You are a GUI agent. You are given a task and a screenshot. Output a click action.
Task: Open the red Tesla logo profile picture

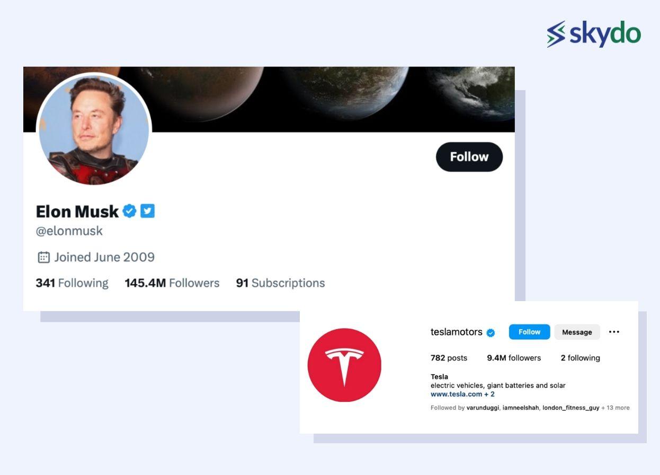[x=344, y=365]
